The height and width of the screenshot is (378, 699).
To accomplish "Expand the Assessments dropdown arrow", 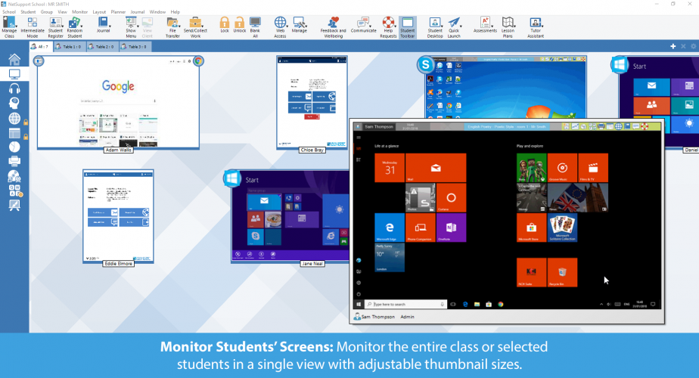I will pyautogui.click(x=492, y=26).
